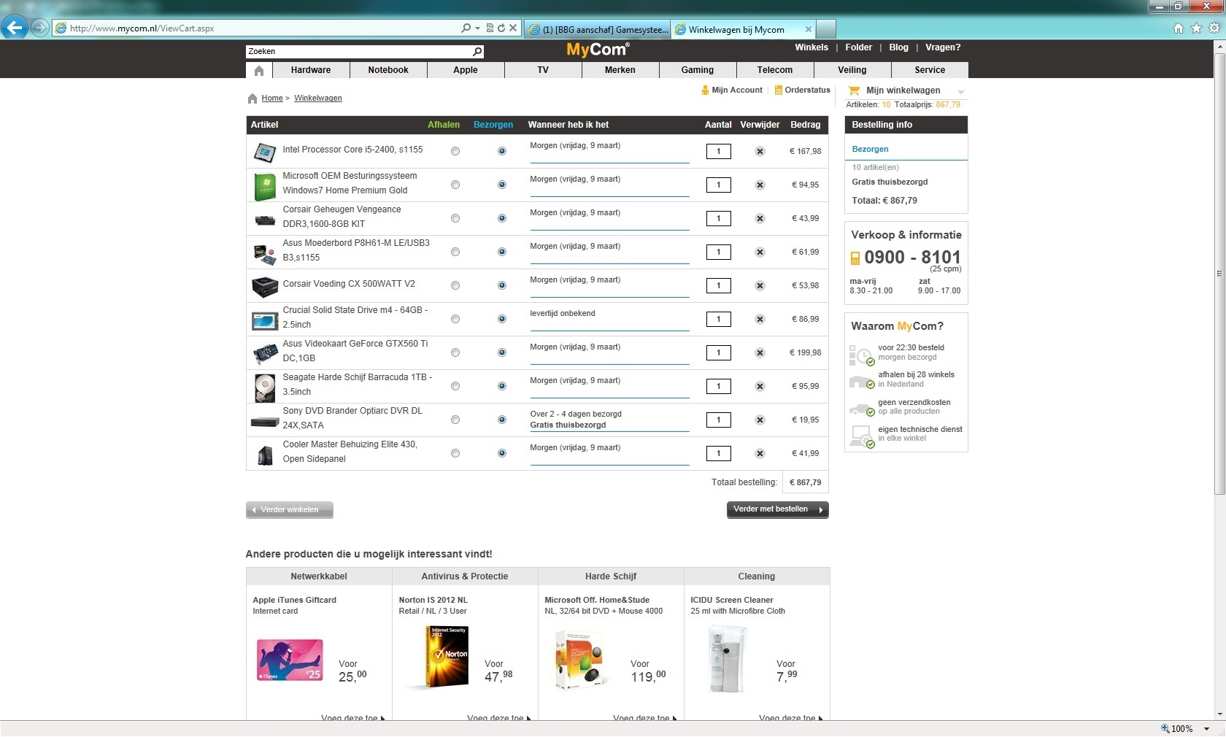Remove Corsair Geheugen Vengeance from cart
The width and height of the screenshot is (1226, 737).
(760, 219)
